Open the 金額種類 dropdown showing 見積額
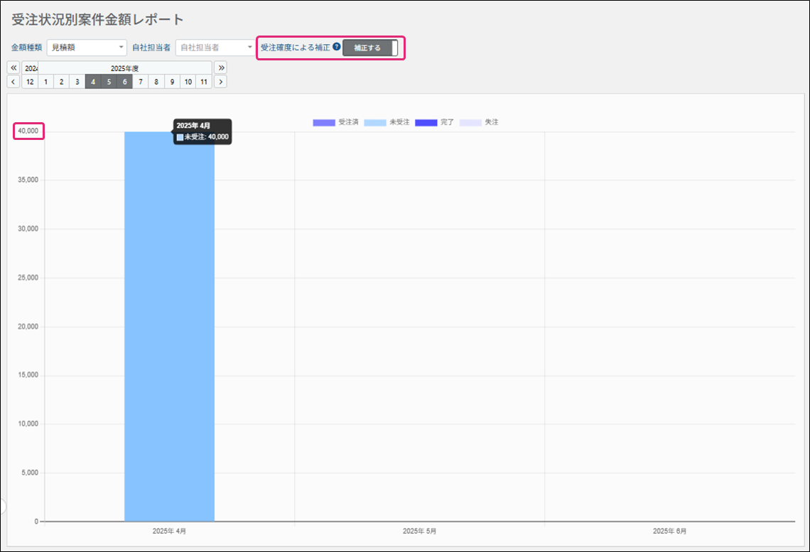This screenshot has width=810, height=552. [x=87, y=48]
